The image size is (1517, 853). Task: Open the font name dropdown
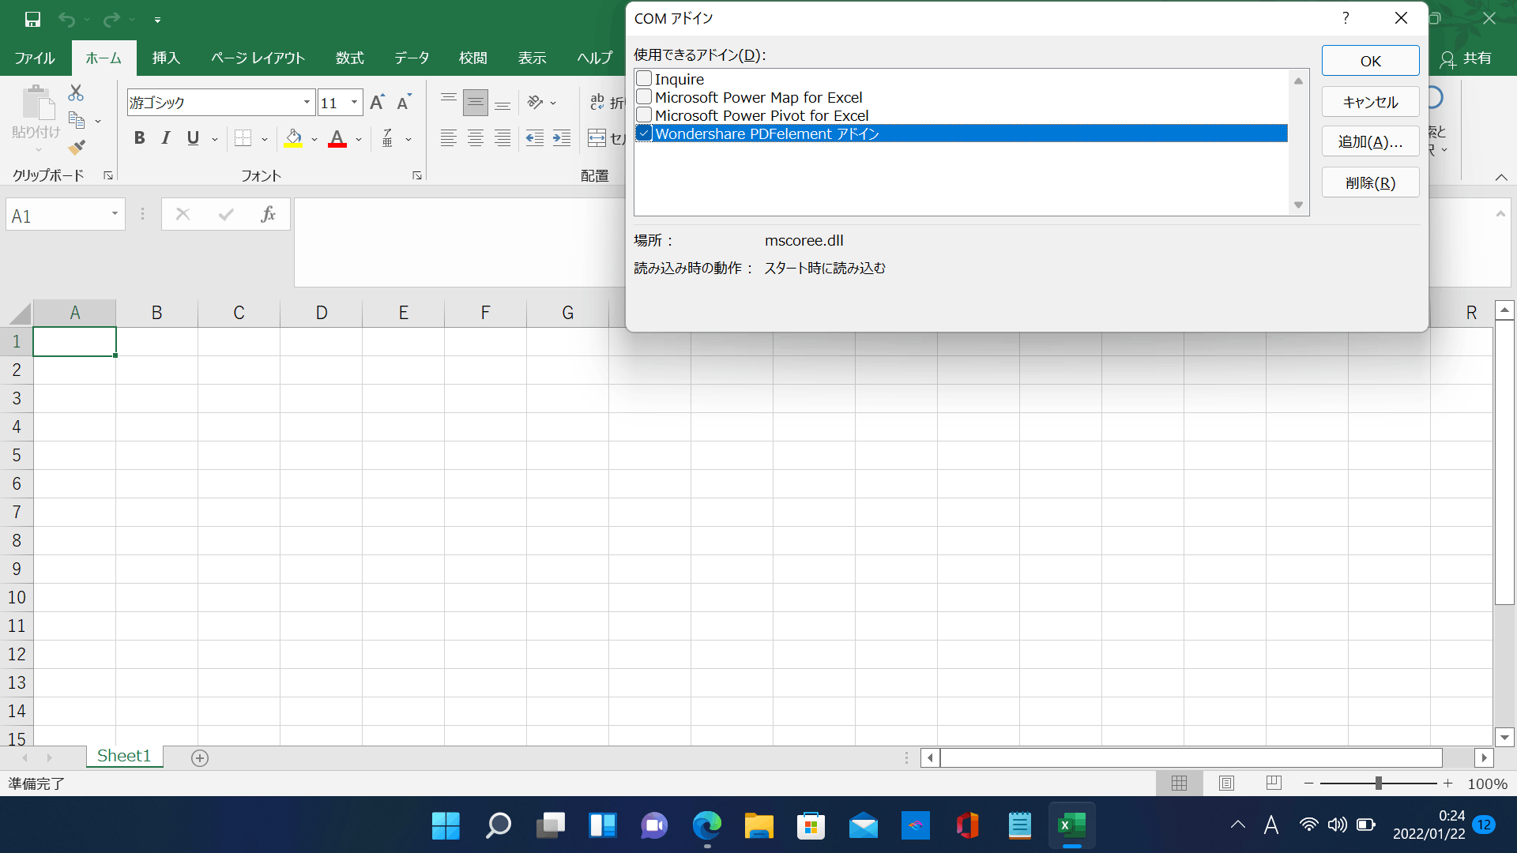tap(307, 102)
